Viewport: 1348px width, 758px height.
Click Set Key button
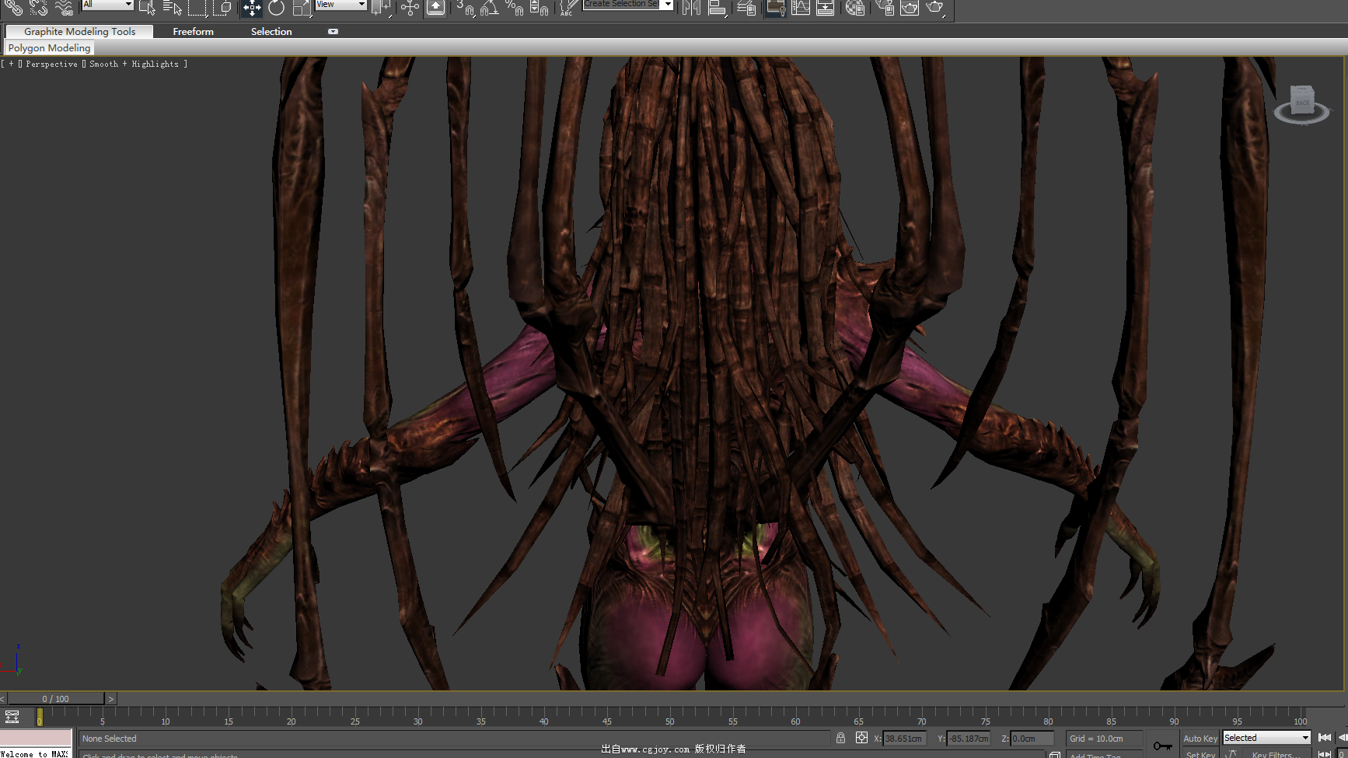tap(1200, 754)
